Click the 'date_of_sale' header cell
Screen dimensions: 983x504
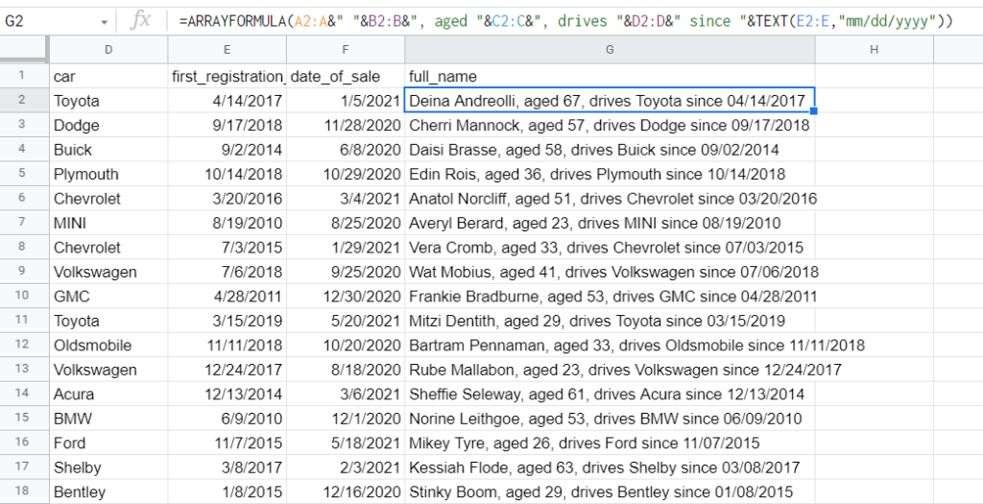click(x=346, y=76)
